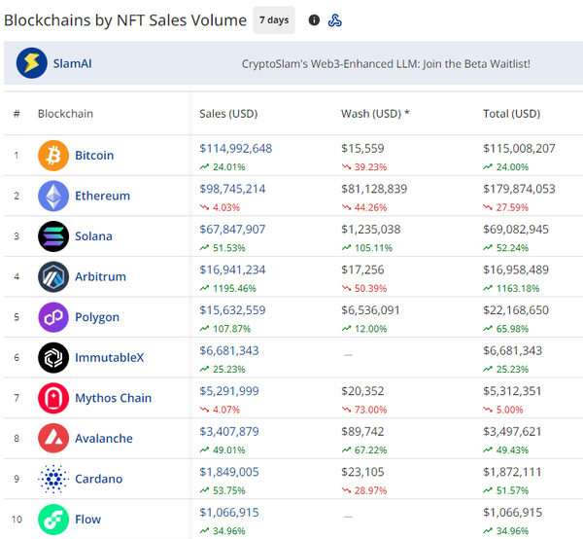Sort table by Wash (USD) column header
This screenshot has height=539, width=583.
pos(375,114)
